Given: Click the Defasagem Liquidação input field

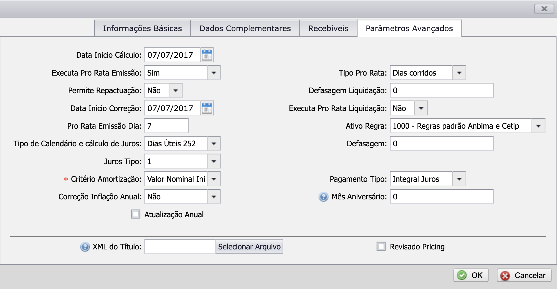Looking at the screenshot, I should click(x=442, y=90).
